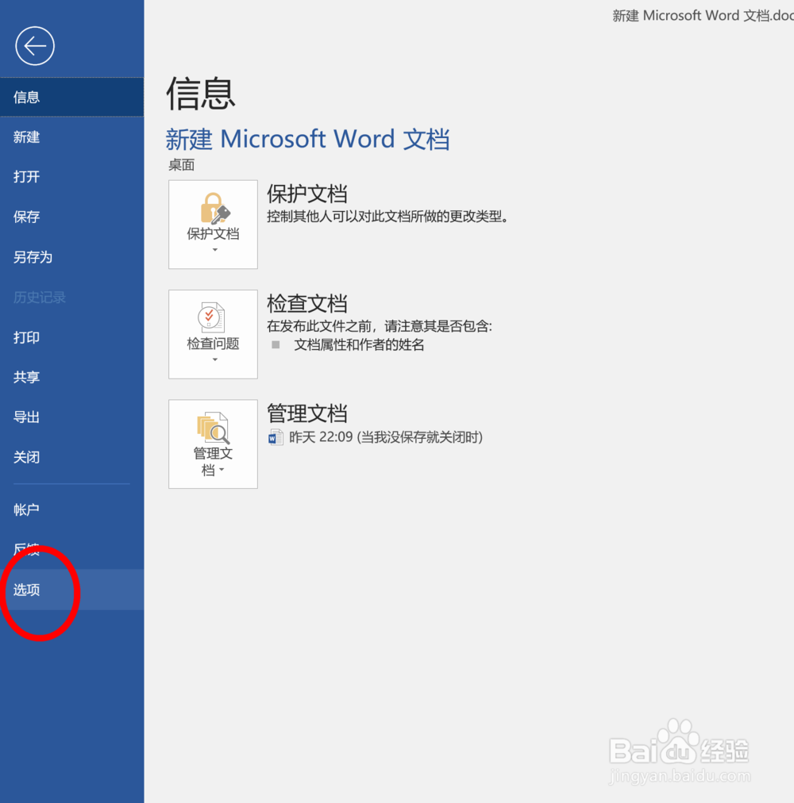Open the 帐户 page
Image resolution: width=794 pixels, height=803 pixels.
click(71, 509)
